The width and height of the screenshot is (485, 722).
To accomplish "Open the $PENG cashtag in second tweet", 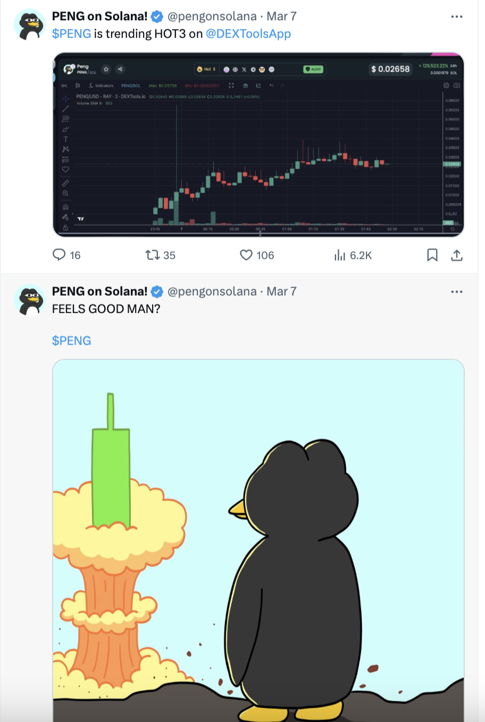I will [x=71, y=341].
